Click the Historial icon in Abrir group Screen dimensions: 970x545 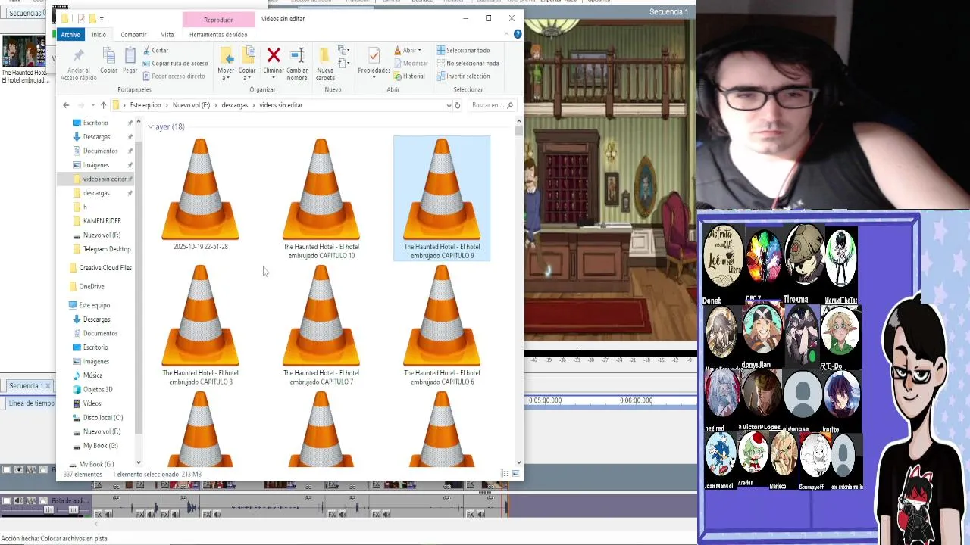point(410,76)
